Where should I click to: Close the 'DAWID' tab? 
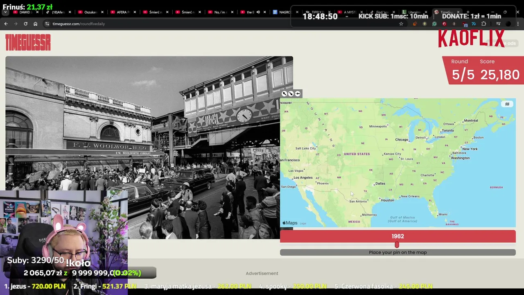37,12
